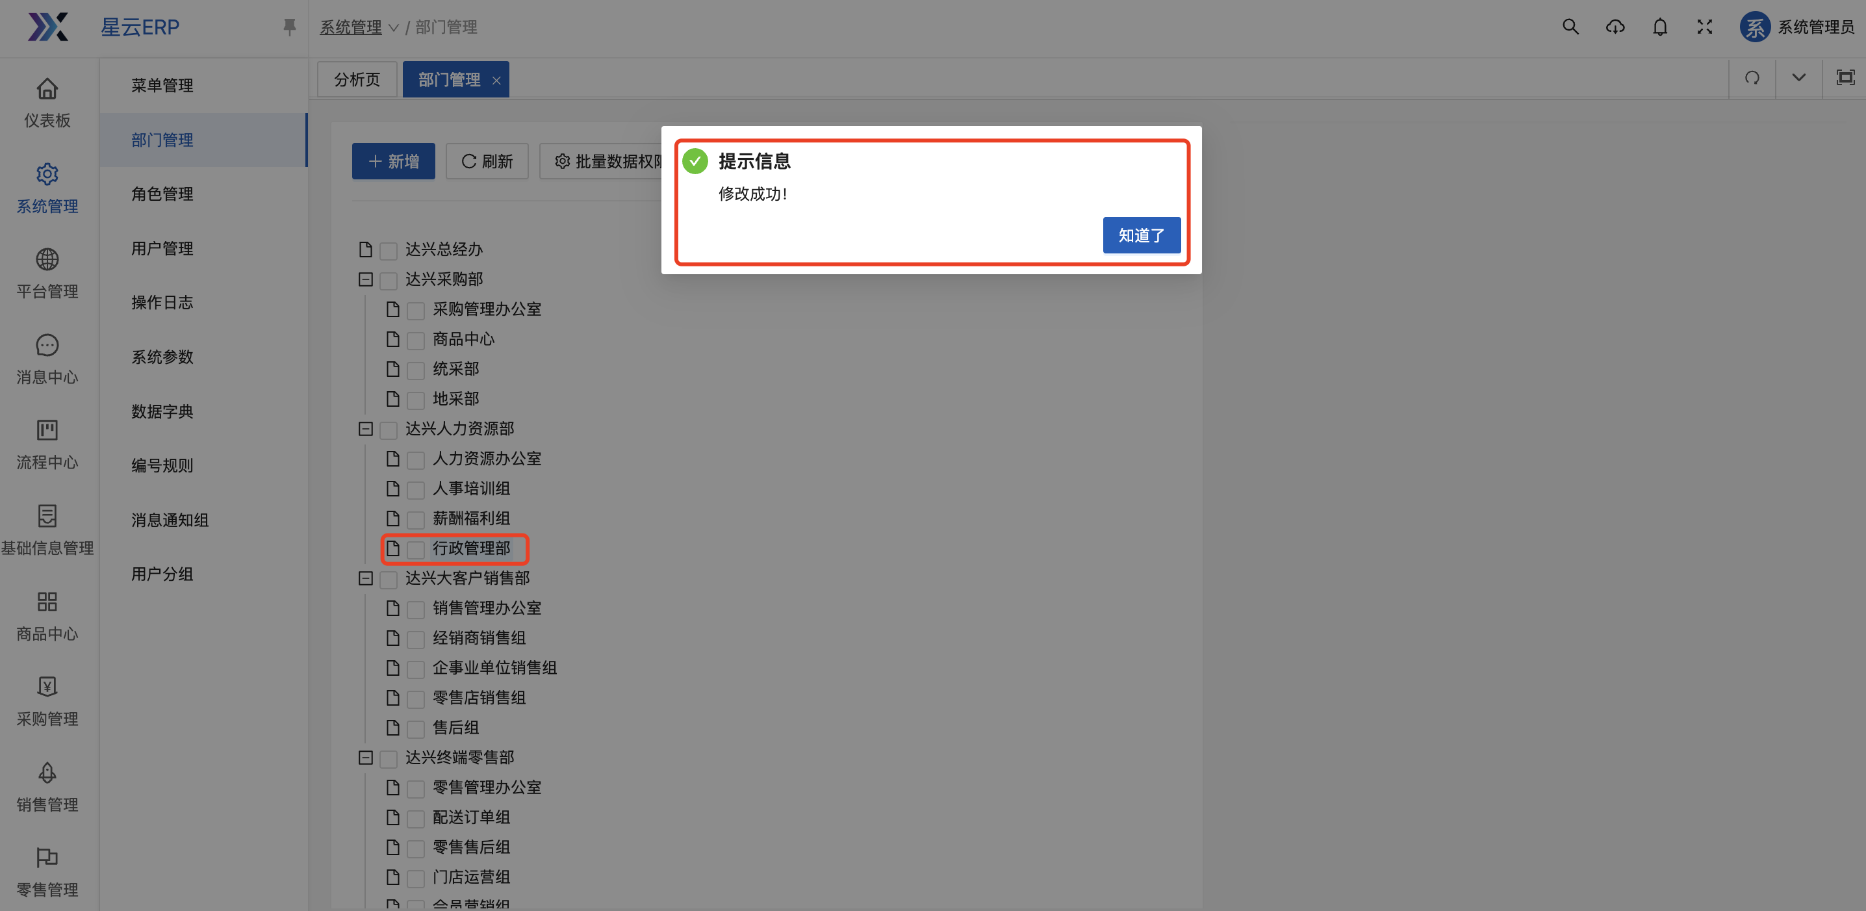
Task: Tick the 商品中心 department checkbox
Action: 416,340
